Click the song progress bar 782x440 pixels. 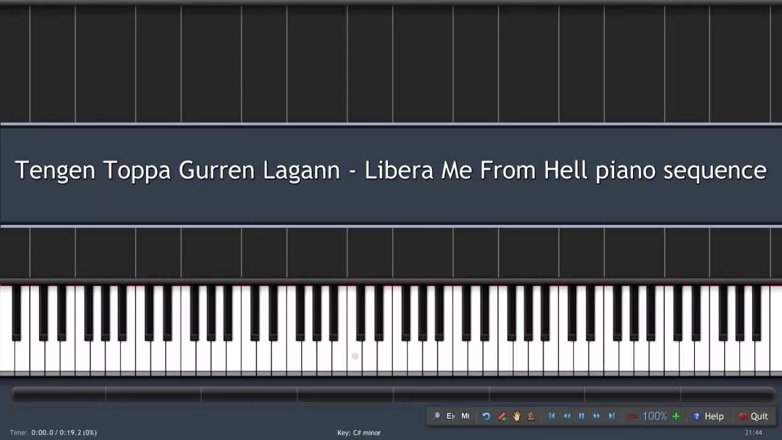(x=393, y=394)
